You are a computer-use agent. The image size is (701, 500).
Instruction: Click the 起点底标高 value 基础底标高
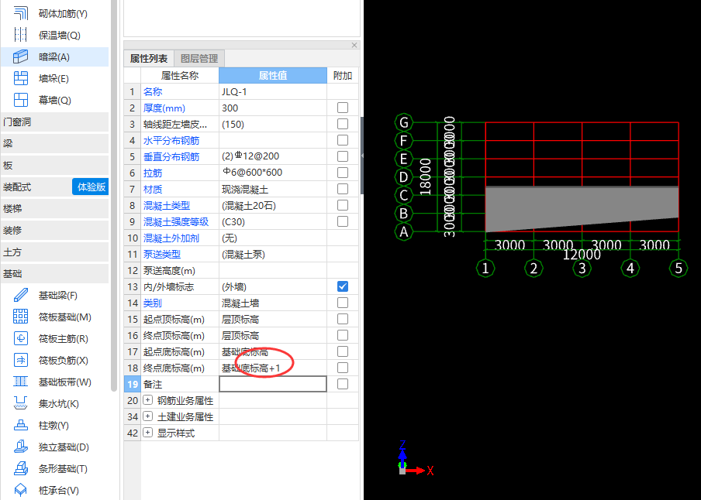[x=245, y=352]
